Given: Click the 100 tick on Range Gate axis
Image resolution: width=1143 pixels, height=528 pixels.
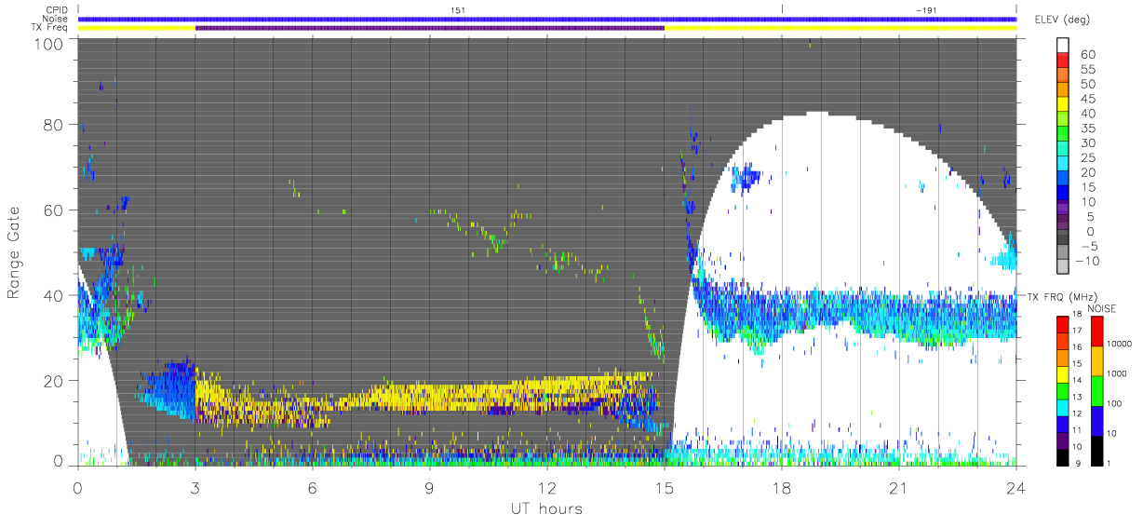Looking at the screenshot, I should (x=48, y=43).
